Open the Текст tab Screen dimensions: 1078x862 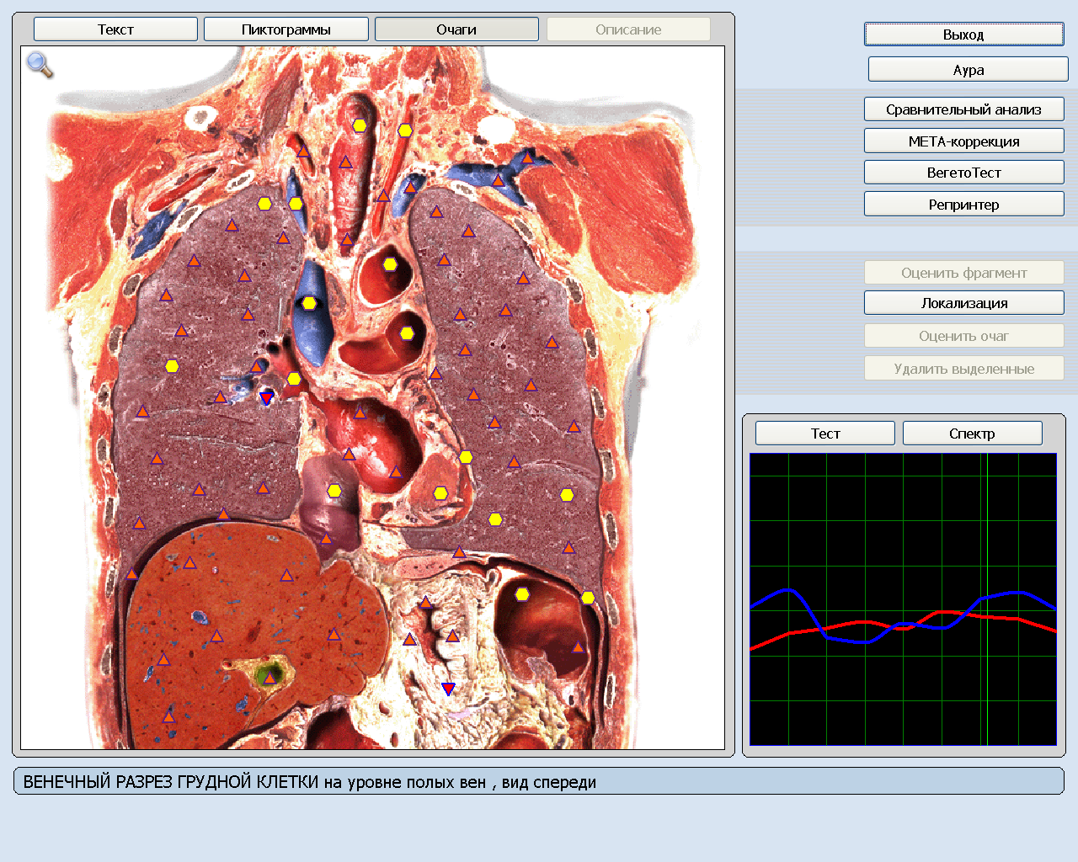click(x=115, y=29)
